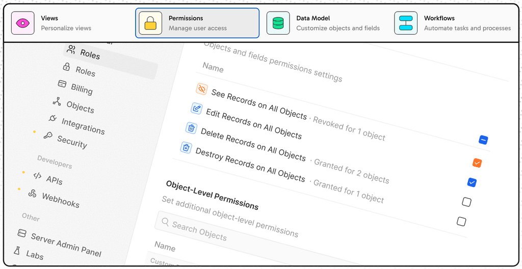
Task: Click the Webhooks icon
Action: 32,193
